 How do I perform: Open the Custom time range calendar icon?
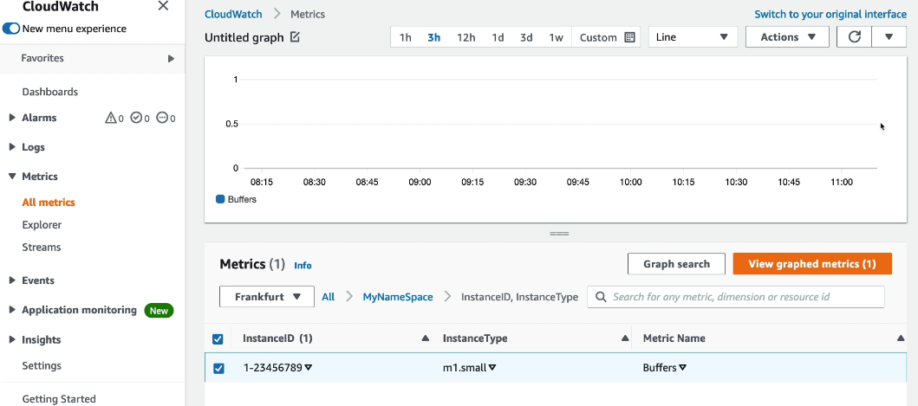tap(630, 37)
